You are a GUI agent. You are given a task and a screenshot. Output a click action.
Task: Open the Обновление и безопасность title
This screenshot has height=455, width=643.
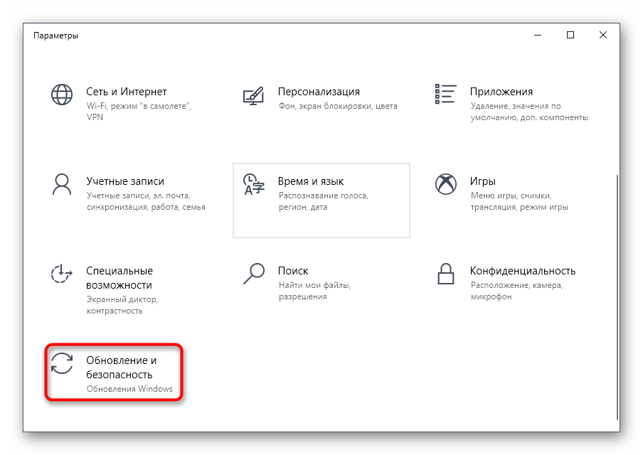[122, 368]
